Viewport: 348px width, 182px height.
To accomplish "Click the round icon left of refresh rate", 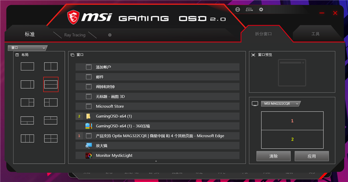I will 238,9.
